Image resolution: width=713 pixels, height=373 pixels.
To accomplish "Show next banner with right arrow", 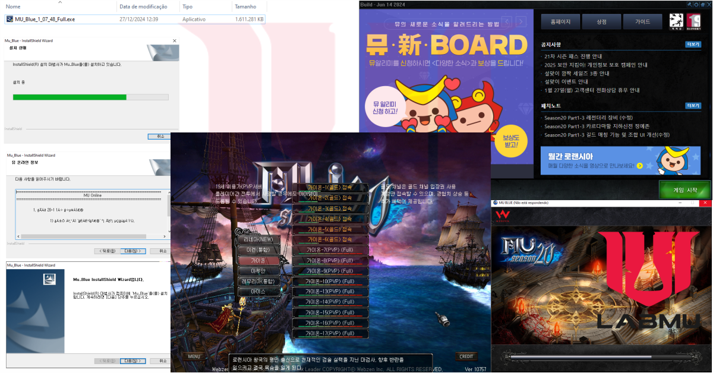I will pyautogui.click(x=520, y=22).
